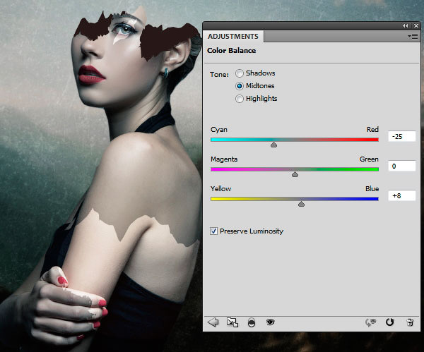Open Adjustments panel options menu
Image resolution: width=424 pixels, height=352 pixels.
point(413,36)
